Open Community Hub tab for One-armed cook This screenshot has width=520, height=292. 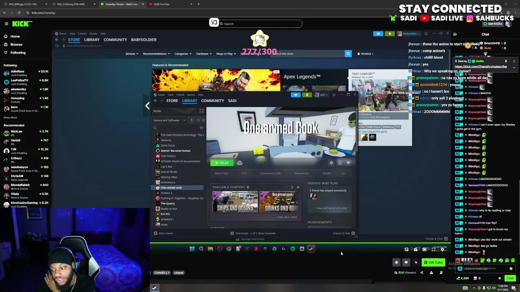coord(271,173)
